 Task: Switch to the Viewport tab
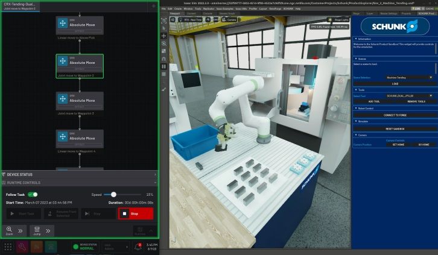point(175,13)
